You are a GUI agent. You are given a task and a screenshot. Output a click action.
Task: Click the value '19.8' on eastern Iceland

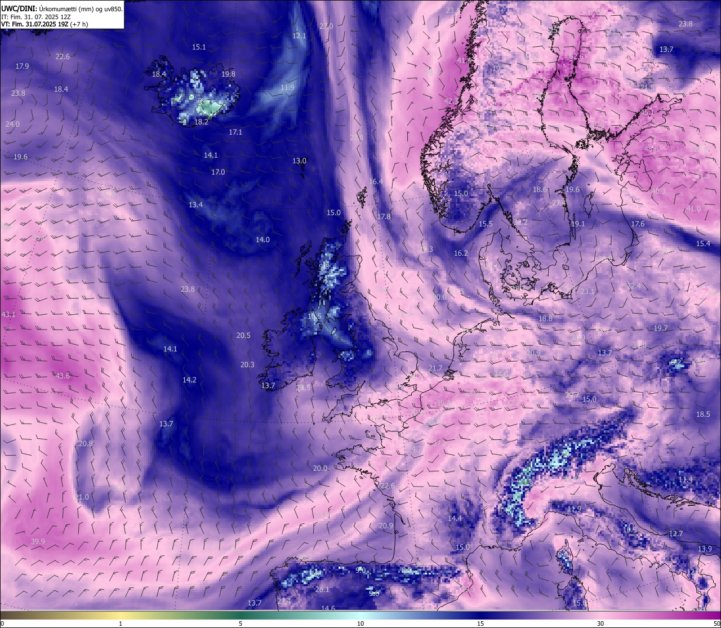pos(228,74)
